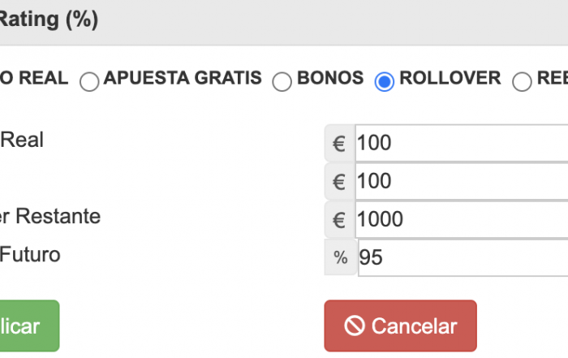The image size is (568, 358).
Task: Focus the Restante field showing 1000
Action: coord(462,219)
